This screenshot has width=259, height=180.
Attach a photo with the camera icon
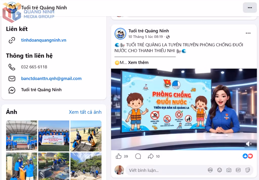click(x=229, y=170)
